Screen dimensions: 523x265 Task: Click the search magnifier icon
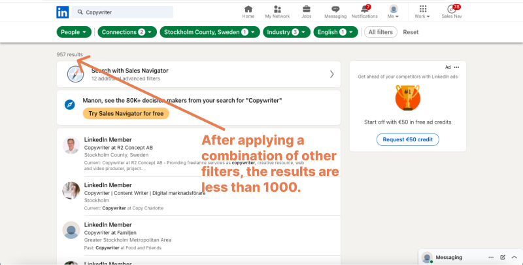pyautogui.click(x=80, y=12)
